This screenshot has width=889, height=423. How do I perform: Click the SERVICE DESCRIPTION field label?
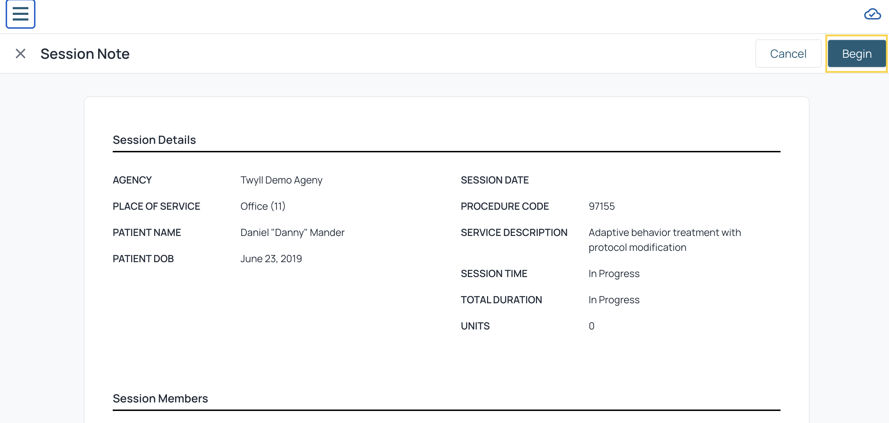pyautogui.click(x=514, y=232)
